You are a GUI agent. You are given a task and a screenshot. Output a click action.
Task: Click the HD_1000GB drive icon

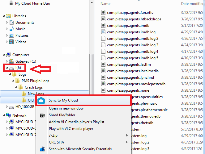11,107
